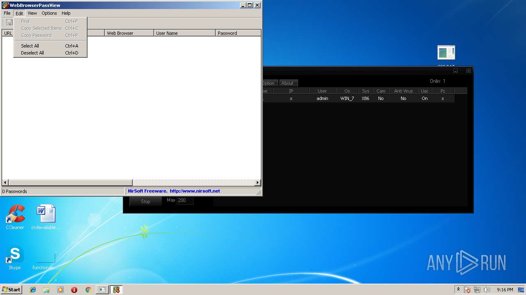
Task: Open Windows Explorer from taskbar
Action: 46,290
